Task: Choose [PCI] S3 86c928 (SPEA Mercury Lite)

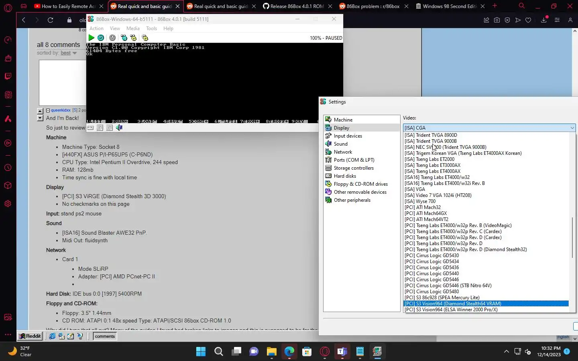Action: pos(486,298)
